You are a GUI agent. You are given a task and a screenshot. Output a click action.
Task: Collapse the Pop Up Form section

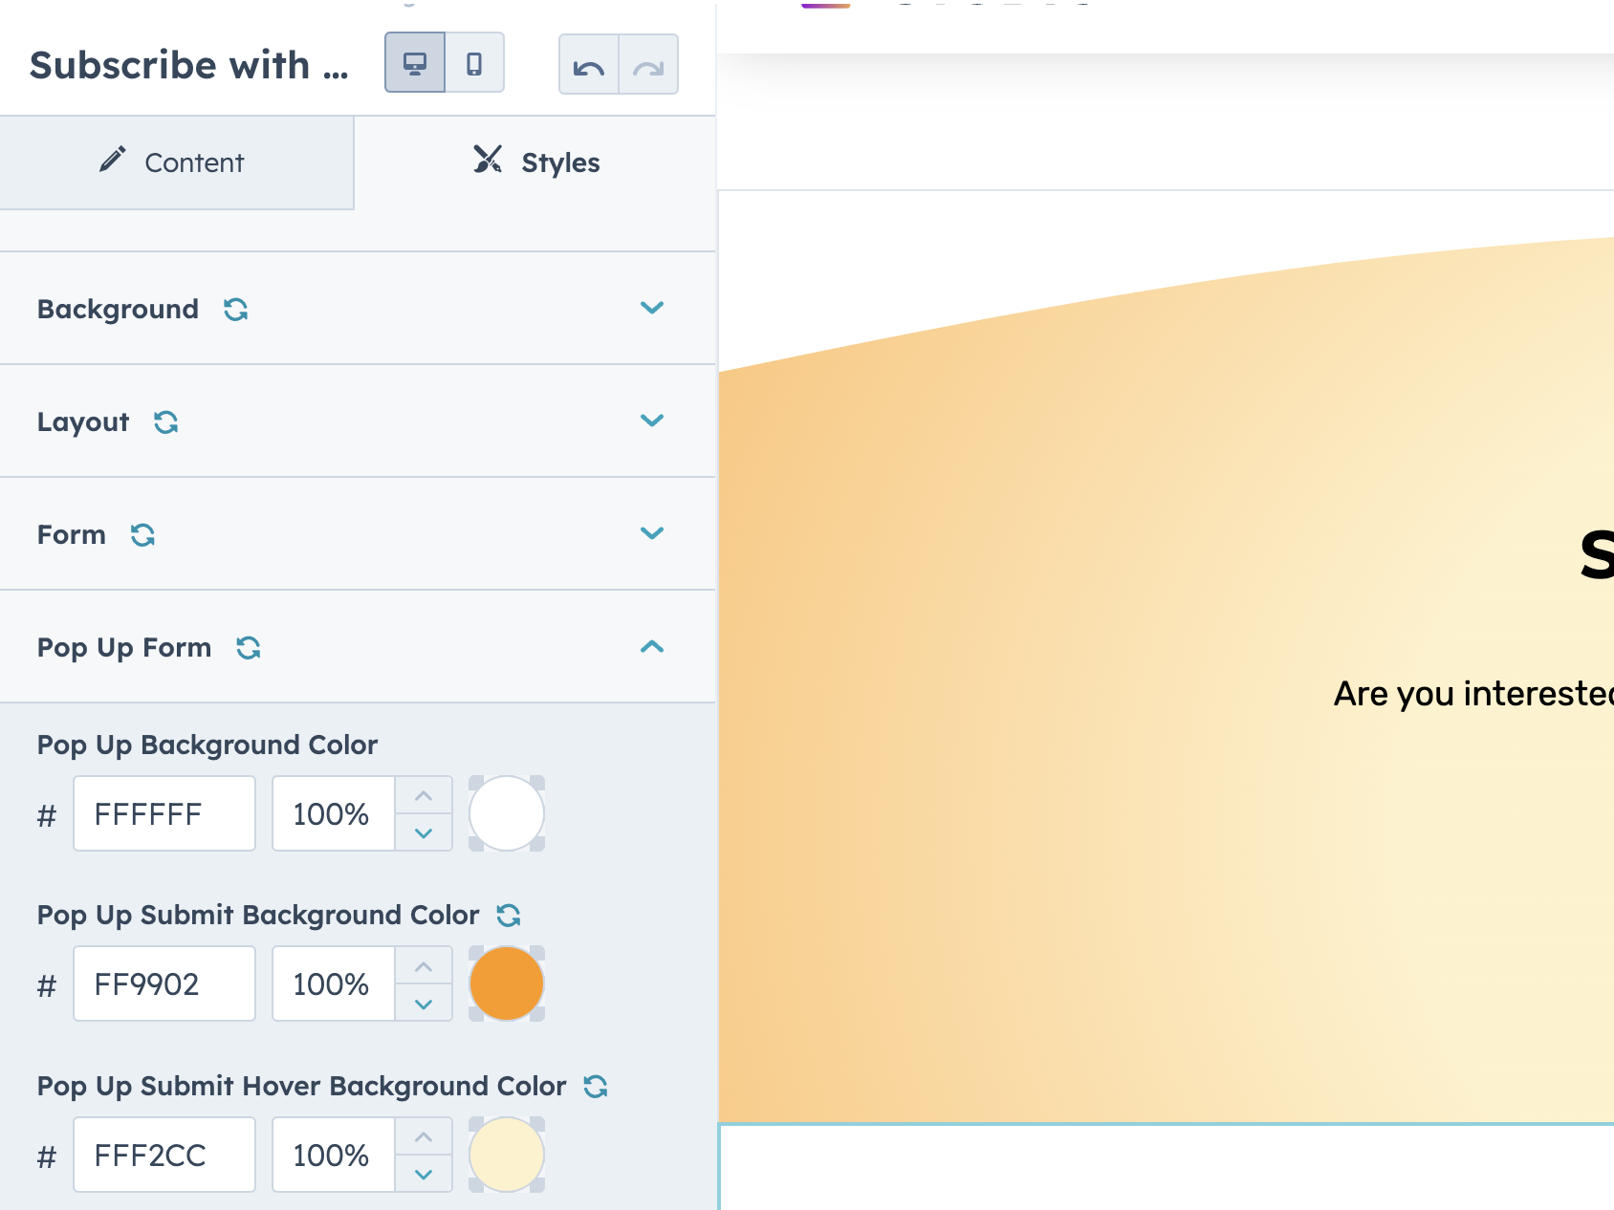click(x=652, y=647)
